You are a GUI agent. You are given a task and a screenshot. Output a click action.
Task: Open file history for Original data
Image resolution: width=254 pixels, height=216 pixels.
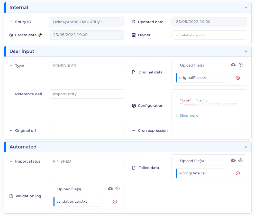[x=240, y=65]
